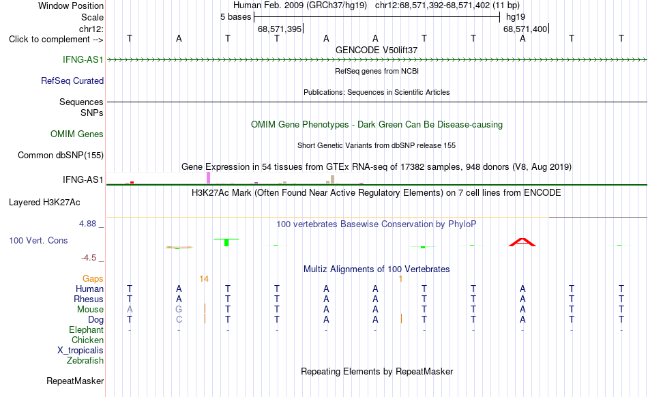This screenshot has width=648, height=397.
Task: Select the Elephant species row label
Action: pyautogui.click(x=86, y=329)
